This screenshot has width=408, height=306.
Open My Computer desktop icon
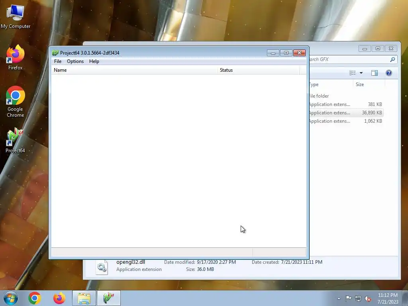[16, 17]
